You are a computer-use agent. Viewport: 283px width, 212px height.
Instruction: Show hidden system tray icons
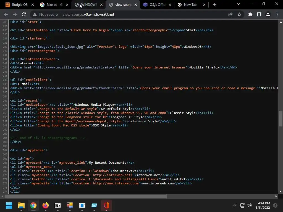(x=235, y=205)
